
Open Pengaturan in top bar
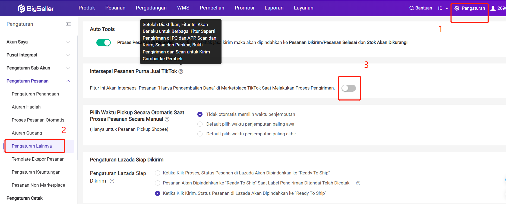click(x=473, y=8)
